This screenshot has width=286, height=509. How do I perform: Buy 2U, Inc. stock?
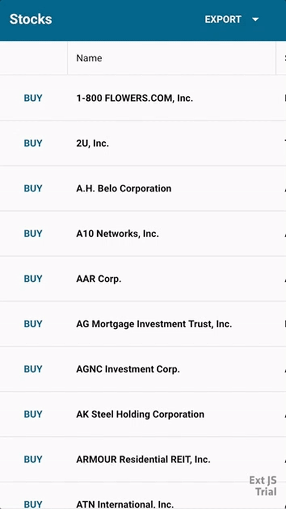point(33,143)
